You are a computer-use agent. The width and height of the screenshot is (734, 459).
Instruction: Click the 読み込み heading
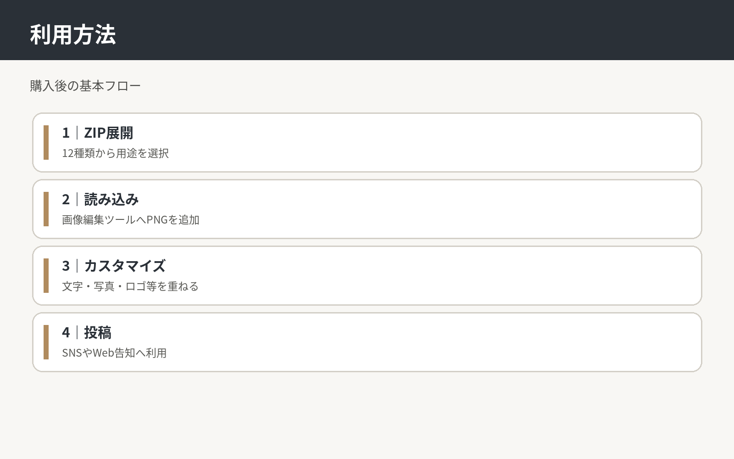111,199
